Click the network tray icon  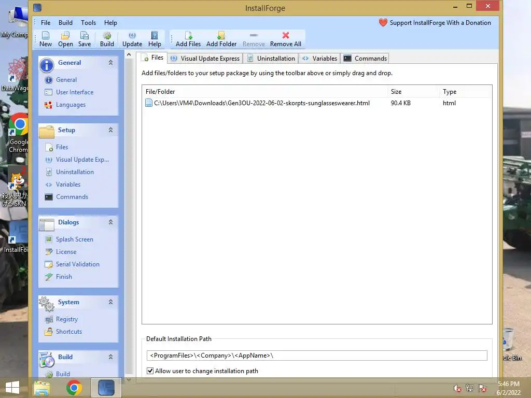470,388
